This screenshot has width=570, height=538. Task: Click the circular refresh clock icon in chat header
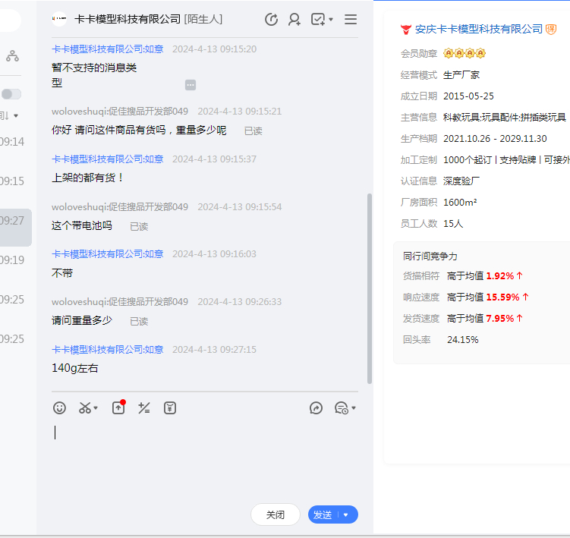pyautogui.click(x=271, y=20)
